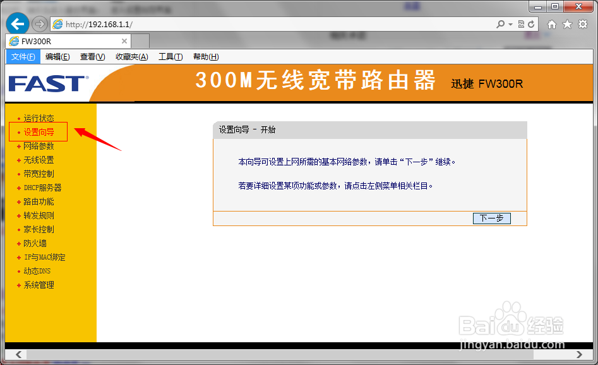This screenshot has height=365, width=598.
Task: Click the horizontal scrollbar right arrow
Action: point(579,354)
